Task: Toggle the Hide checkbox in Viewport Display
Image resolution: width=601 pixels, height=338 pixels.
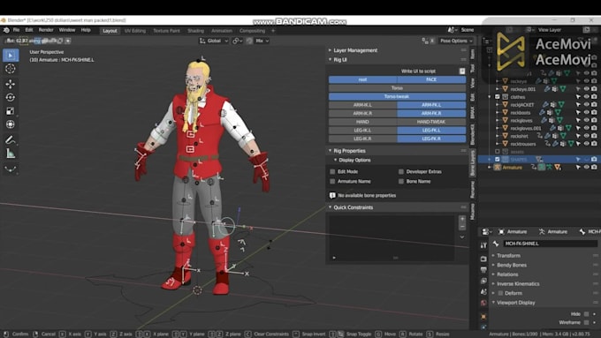Action: pos(587,314)
